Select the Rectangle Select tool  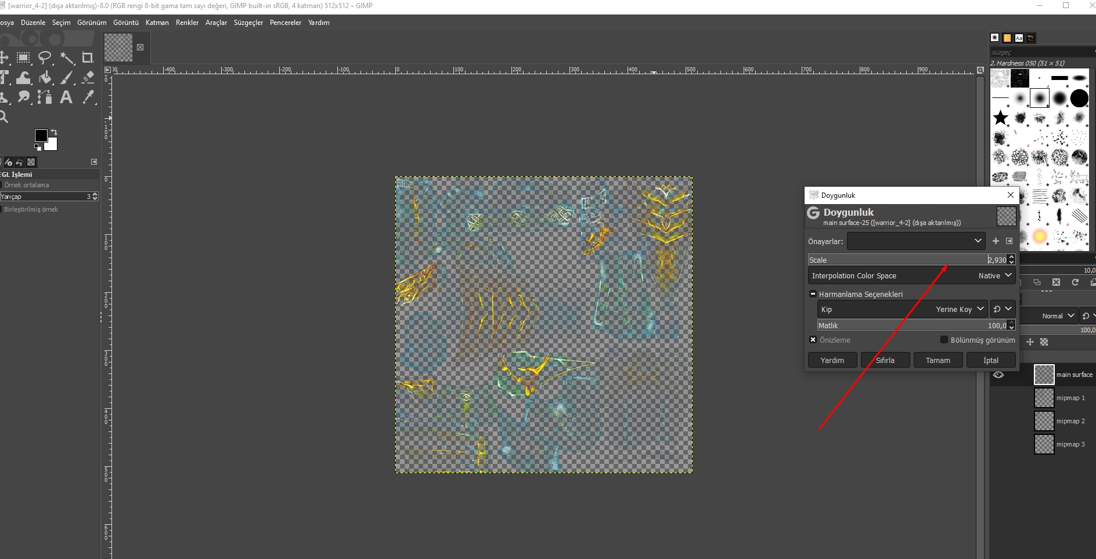(x=23, y=57)
